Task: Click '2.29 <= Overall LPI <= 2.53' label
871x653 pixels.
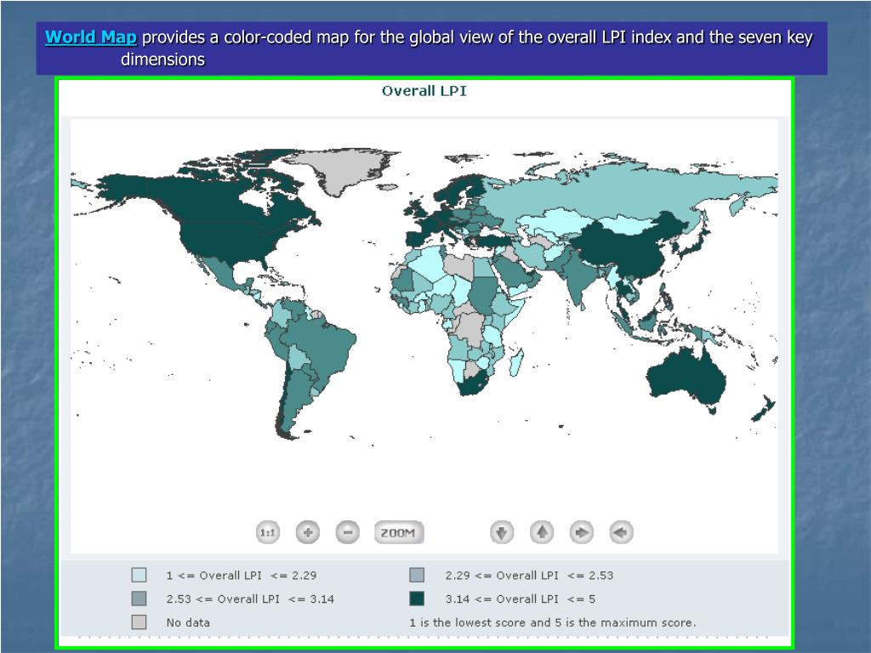Action: [529, 576]
